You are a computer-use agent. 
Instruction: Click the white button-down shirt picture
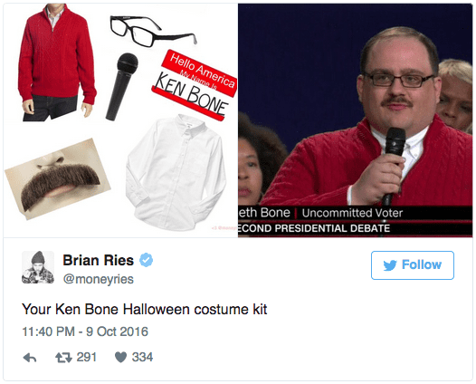176,172
